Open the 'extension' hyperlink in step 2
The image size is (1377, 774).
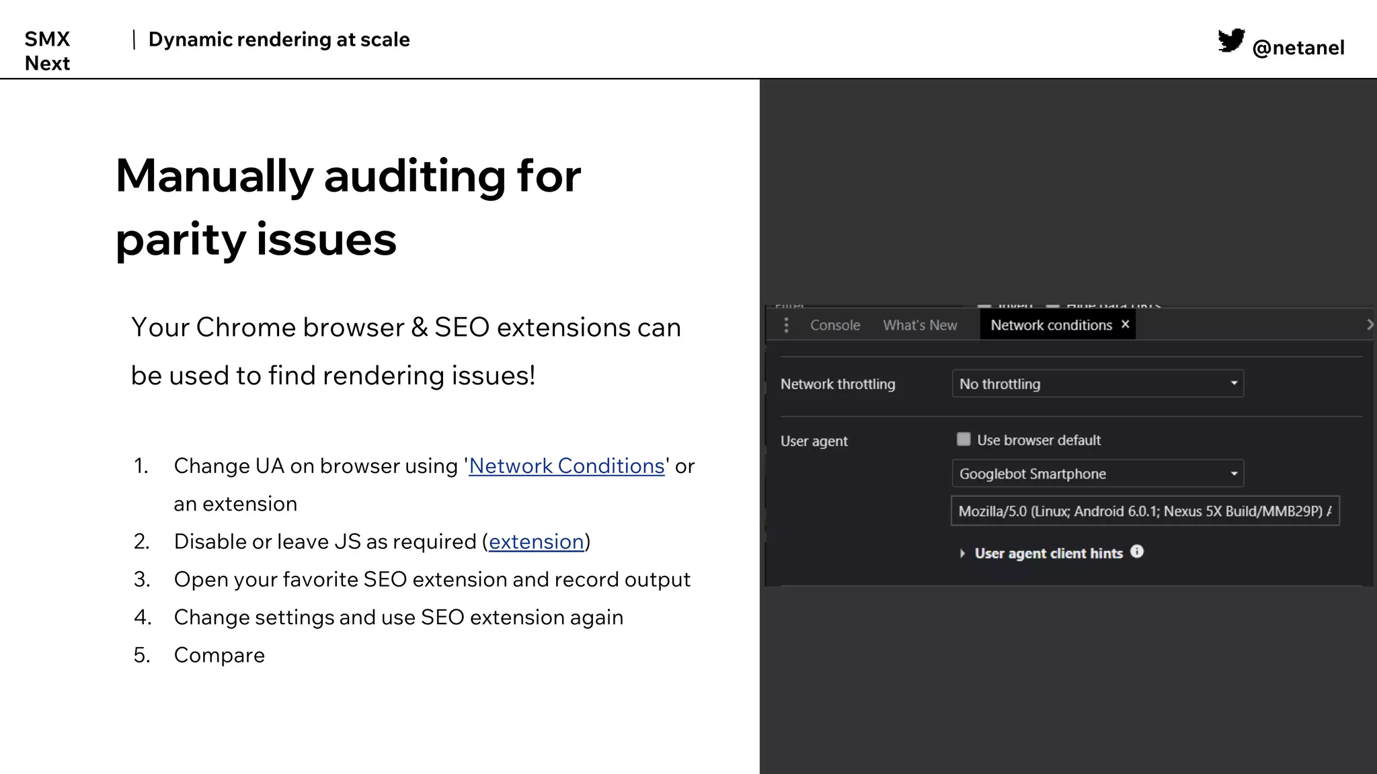pos(536,542)
